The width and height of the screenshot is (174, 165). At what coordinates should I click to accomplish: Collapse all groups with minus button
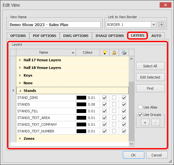click(x=155, y=123)
